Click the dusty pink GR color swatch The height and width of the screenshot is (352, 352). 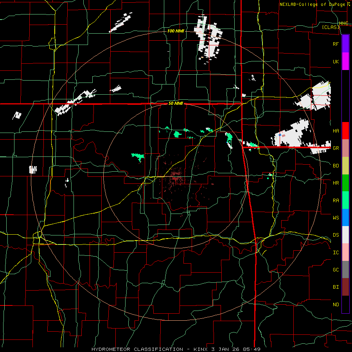coord(345,148)
